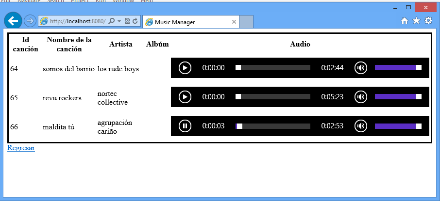Click the total duration '0:02:53'
This screenshot has width=440, height=201.
[332, 126]
